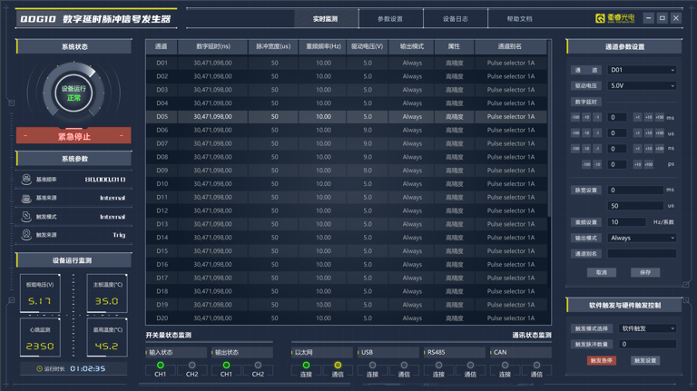Open the 通道 D01 channel dropdown

click(x=642, y=70)
